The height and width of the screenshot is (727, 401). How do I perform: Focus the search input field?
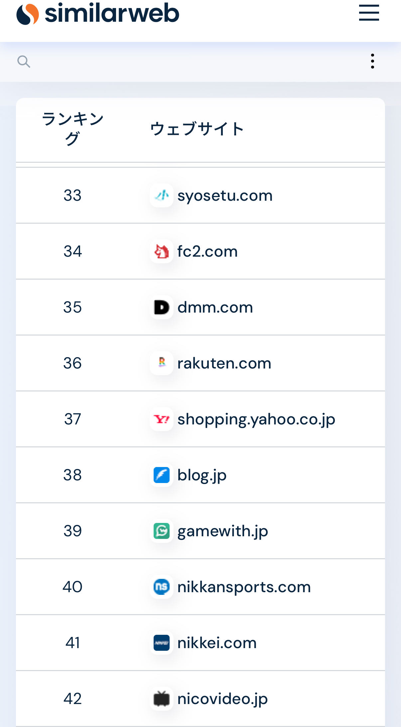196,62
